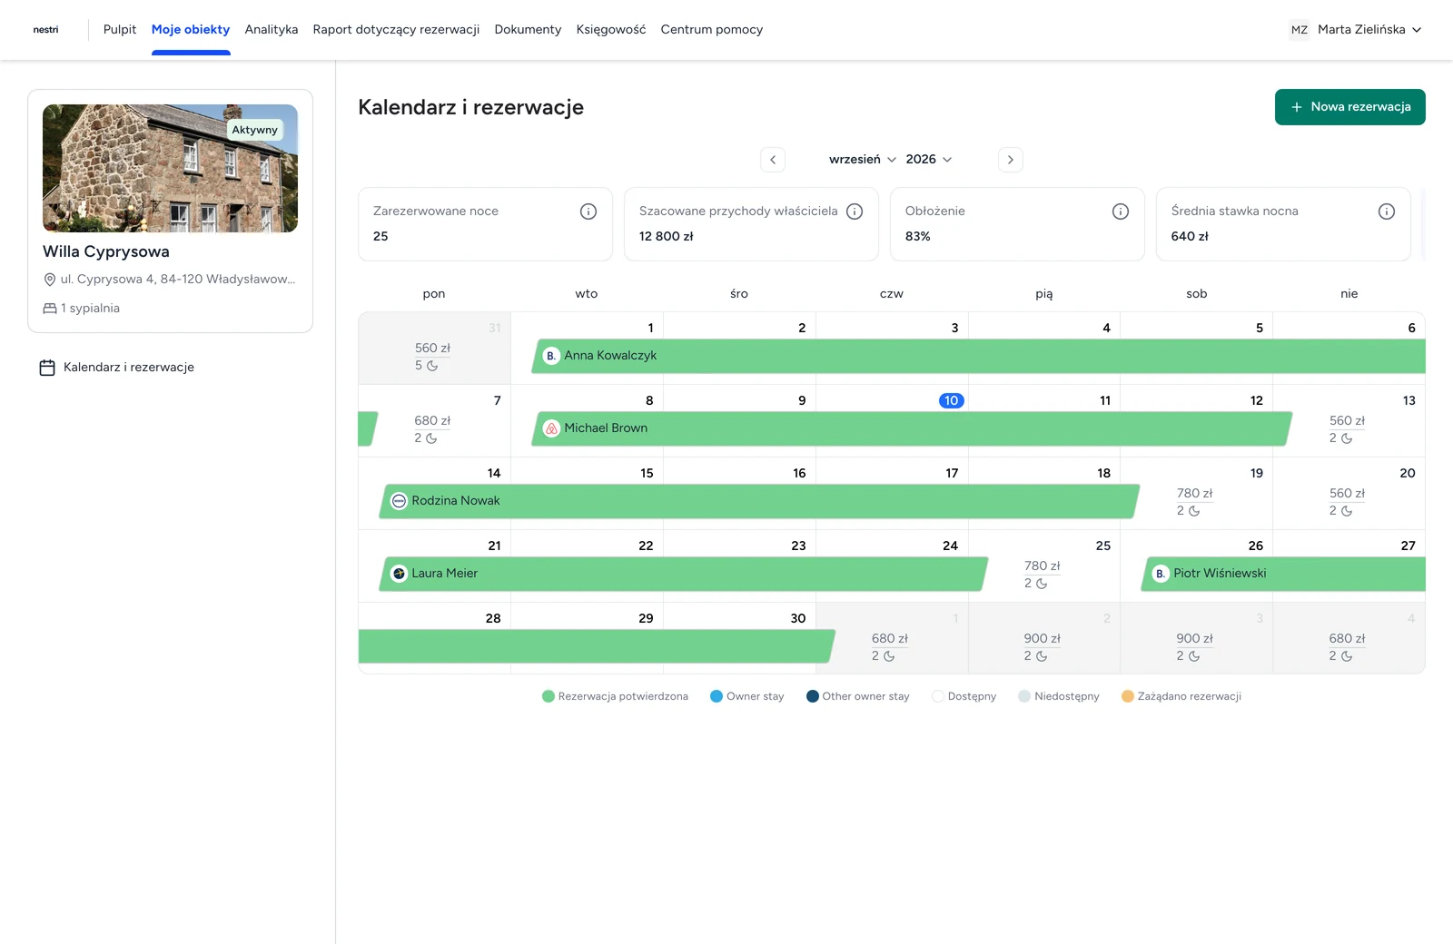Click the info icon for Średnia stawka nocna
The image size is (1453, 944).
pyautogui.click(x=1387, y=211)
